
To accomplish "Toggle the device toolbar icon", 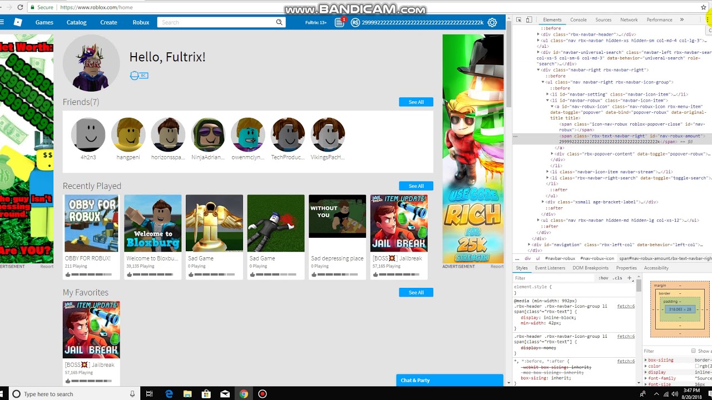I will [x=529, y=19].
